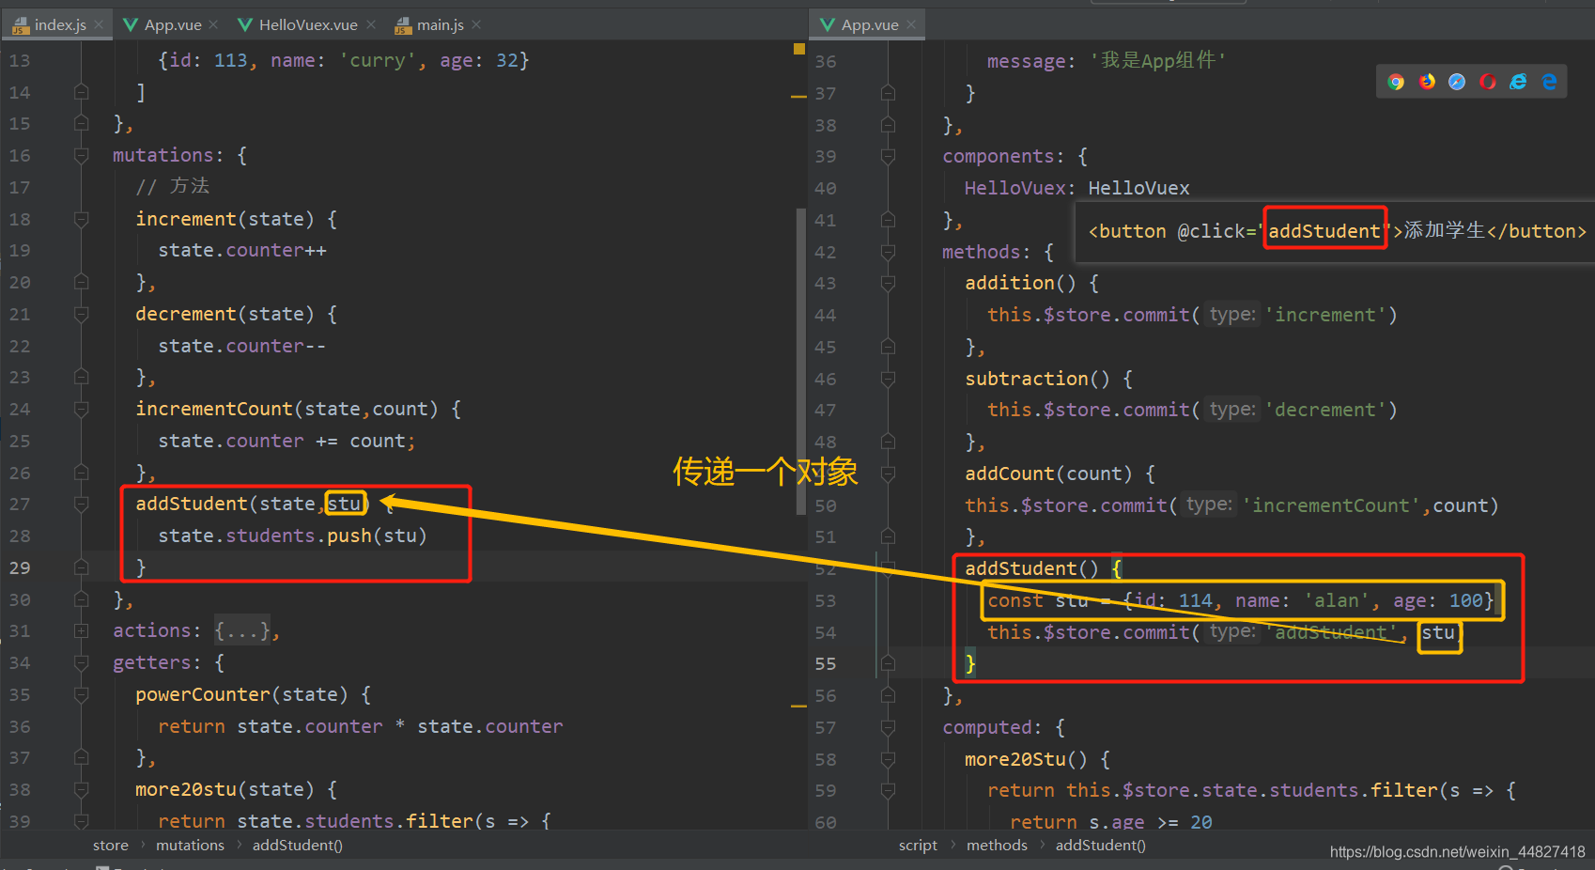Close the right pane App.vue tab
This screenshot has height=870, width=1595.
911,24
